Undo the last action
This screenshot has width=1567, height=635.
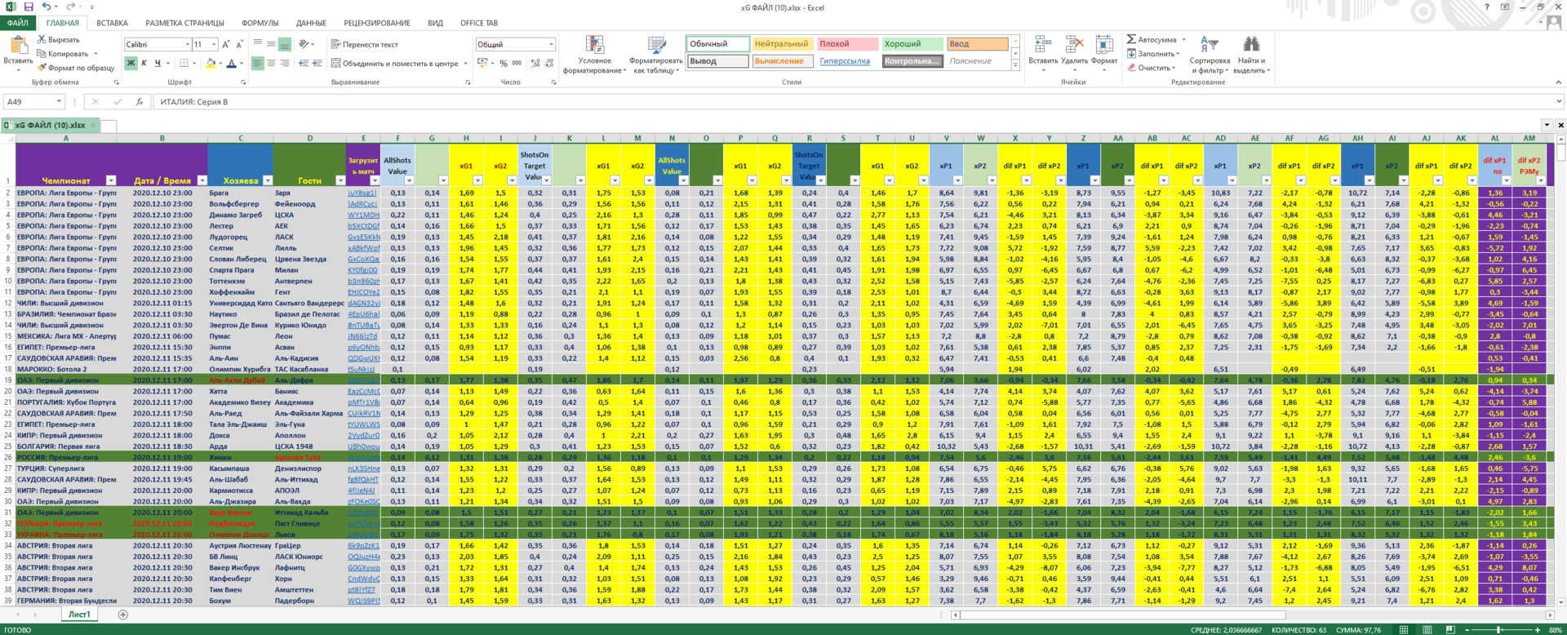click(x=47, y=7)
